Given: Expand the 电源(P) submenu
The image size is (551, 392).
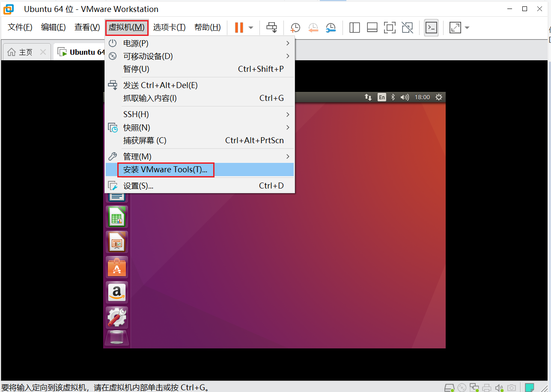Looking at the screenshot, I should (200, 43).
